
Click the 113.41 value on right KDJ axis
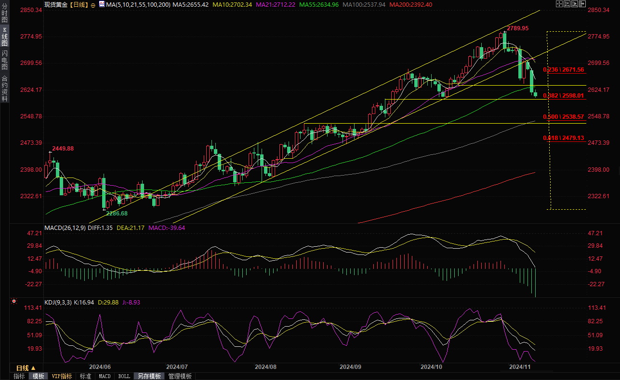pyautogui.click(x=597, y=308)
